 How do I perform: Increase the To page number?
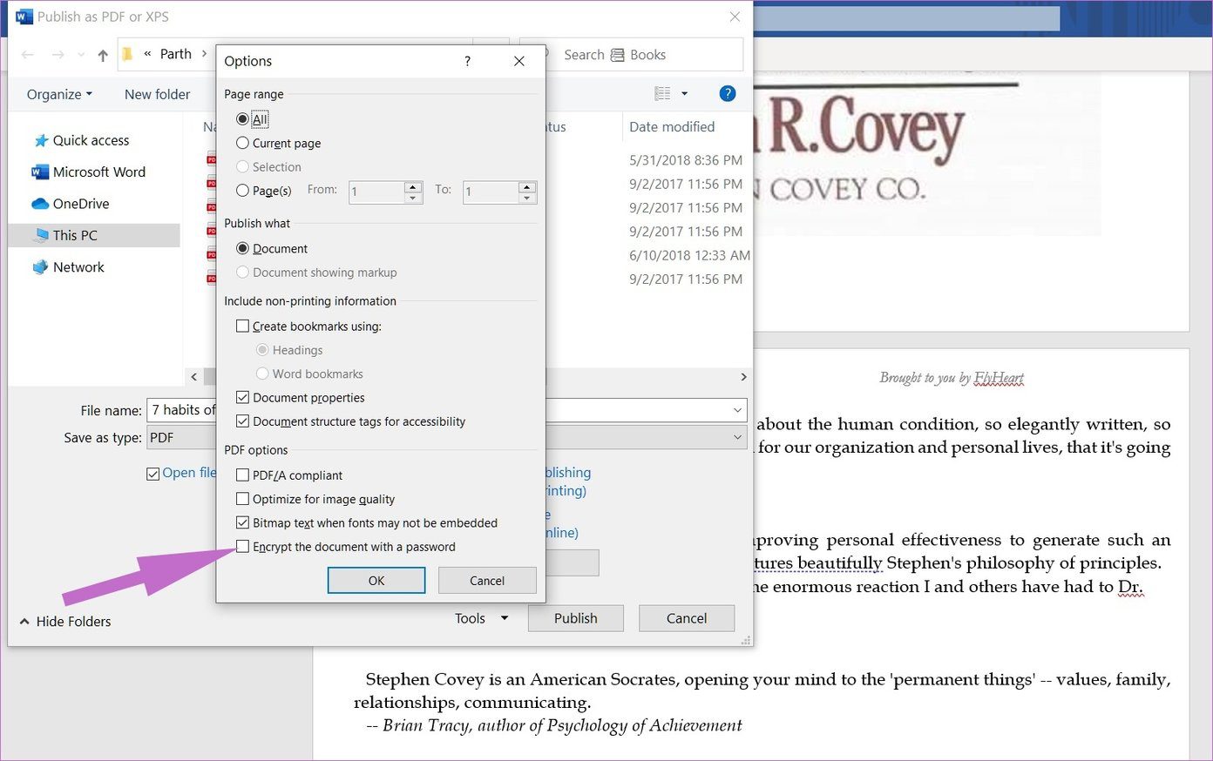[526, 186]
